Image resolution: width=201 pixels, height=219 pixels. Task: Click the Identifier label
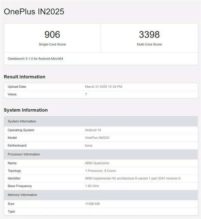tap(14, 178)
